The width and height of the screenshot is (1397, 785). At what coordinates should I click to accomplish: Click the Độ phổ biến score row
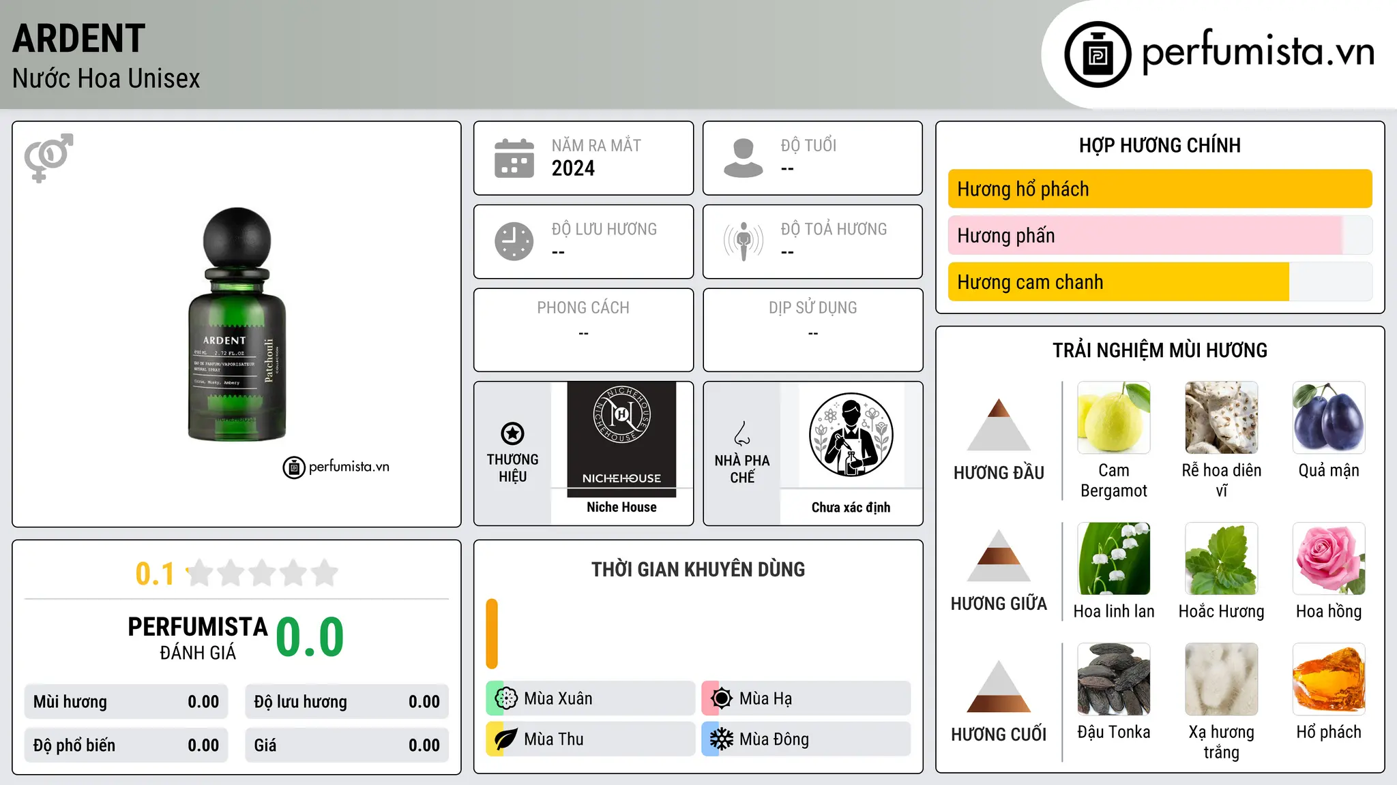(x=126, y=745)
